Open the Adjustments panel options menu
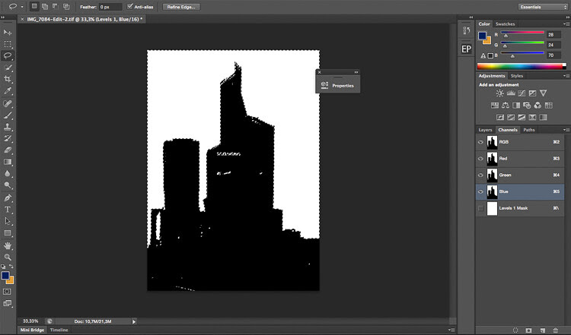Viewport: 571px width, 335px height. (x=566, y=76)
